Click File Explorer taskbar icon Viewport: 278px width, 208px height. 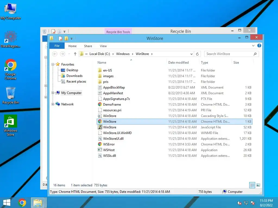coord(38,203)
